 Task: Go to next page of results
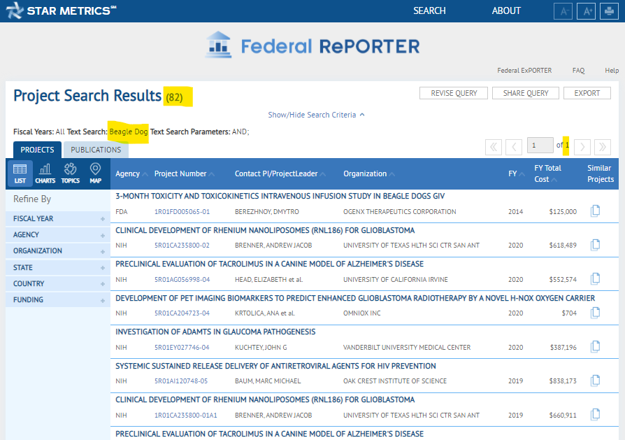(x=582, y=147)
